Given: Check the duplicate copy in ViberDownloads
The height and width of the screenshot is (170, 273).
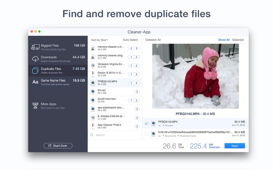Looking at the screenshot, I should [146, 134].
